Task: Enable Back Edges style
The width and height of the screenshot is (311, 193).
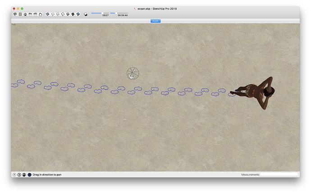Action: [53, 14]
